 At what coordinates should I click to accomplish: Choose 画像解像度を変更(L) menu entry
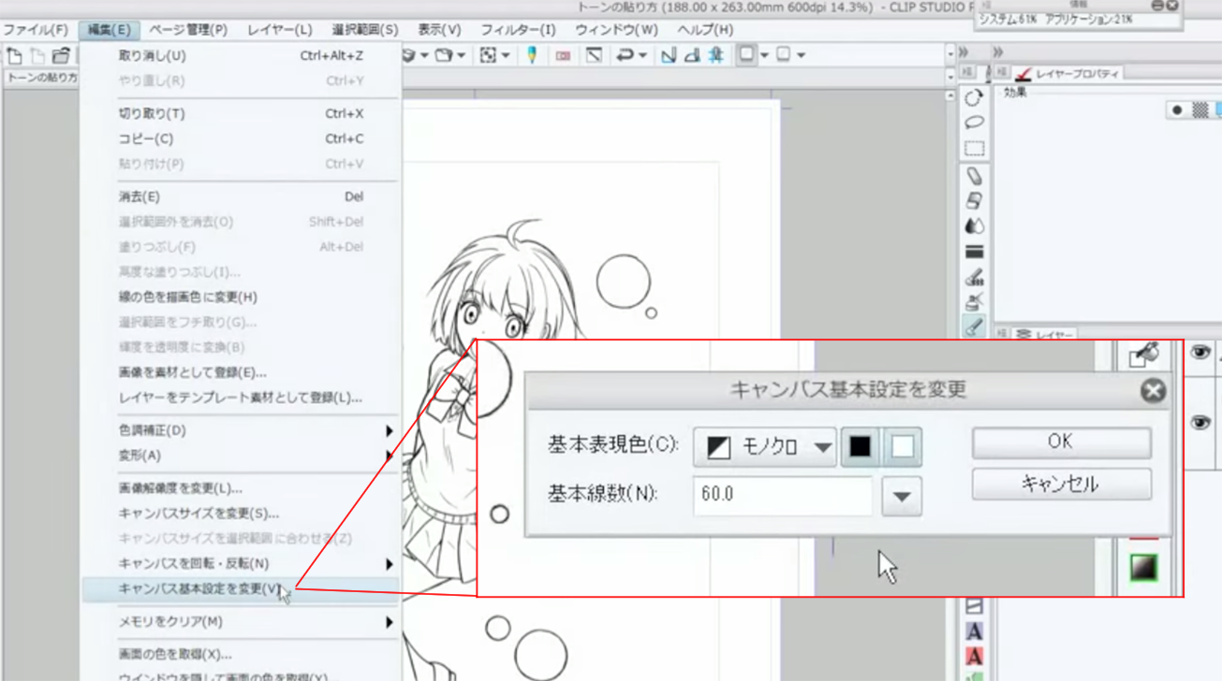pyautogui.click(x=241, y=488)
